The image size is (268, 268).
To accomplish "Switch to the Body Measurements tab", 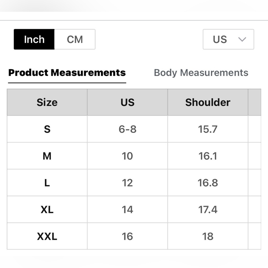I will (201, 73).
